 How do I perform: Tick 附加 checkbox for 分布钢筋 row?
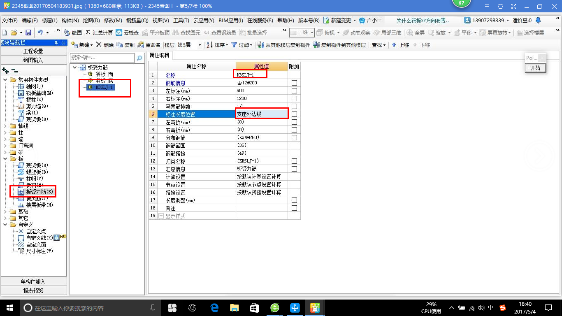(x=294, y=137)
